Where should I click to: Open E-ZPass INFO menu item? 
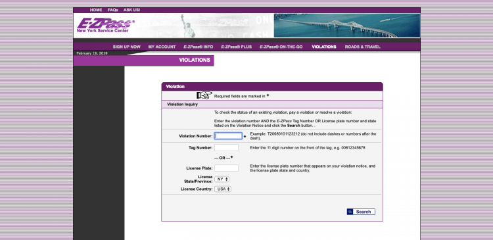pyautogui.click(x=199, y=47)
